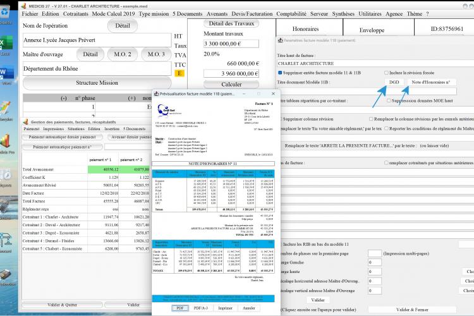
Task: Check Suppression données MOE haut
Action: point(389,100)
